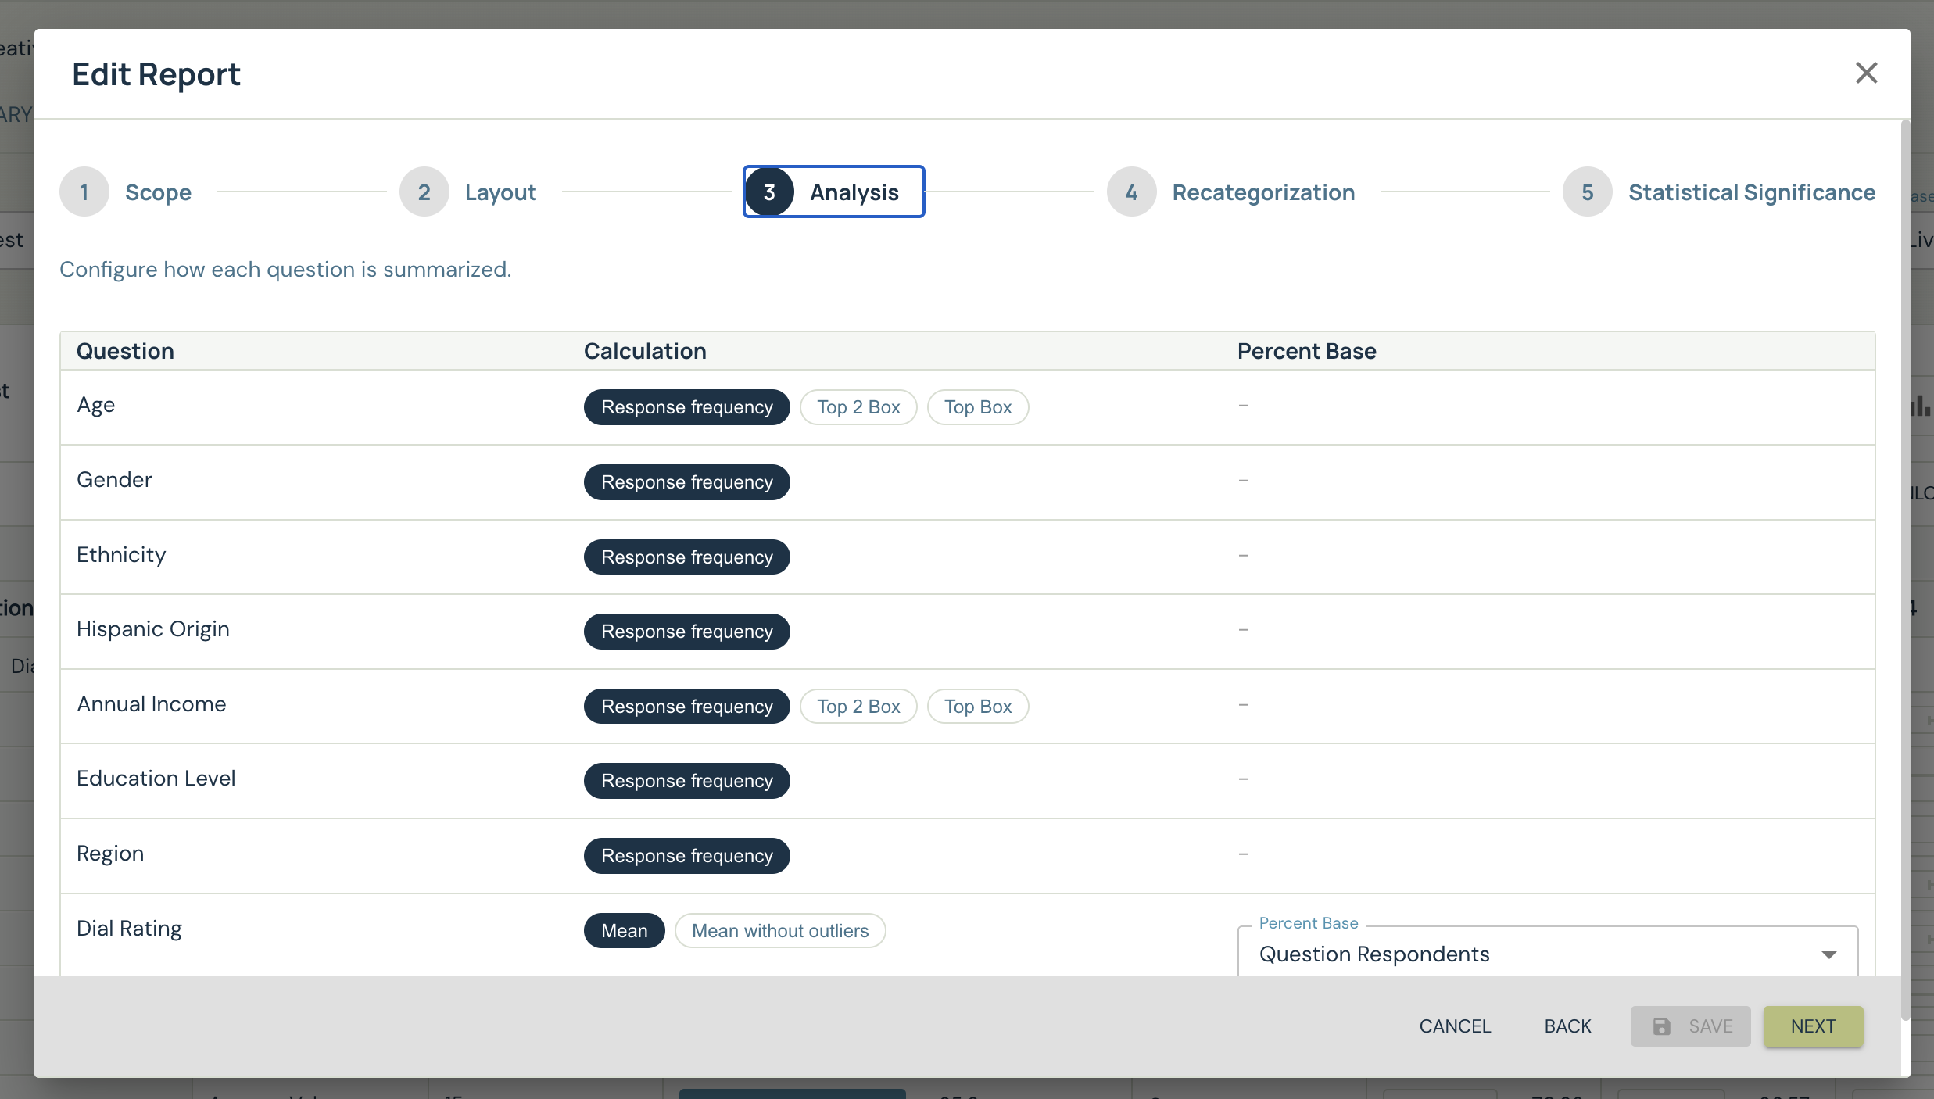The image size is (1934, 1099).
Task: Click the Percent Base dropdown arrow
Action: point(1828,954)
